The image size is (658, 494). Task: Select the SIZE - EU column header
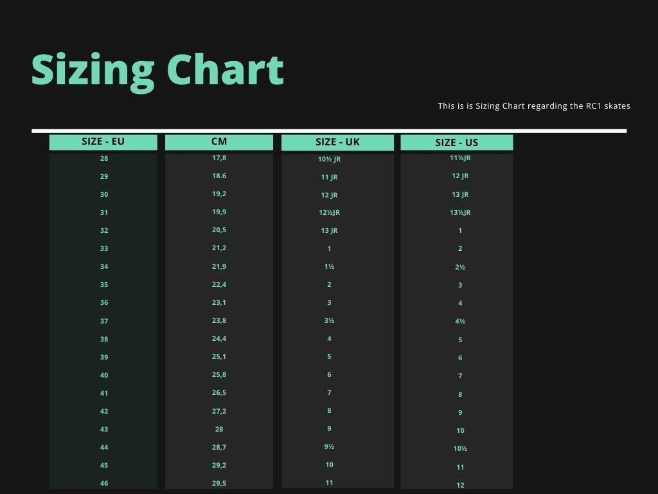[x=103, y=142]
